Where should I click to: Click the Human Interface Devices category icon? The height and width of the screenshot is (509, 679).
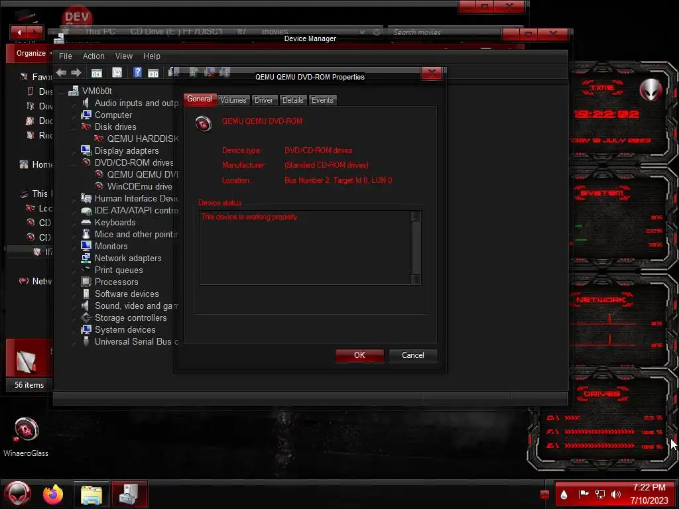[x=86, y=198]
